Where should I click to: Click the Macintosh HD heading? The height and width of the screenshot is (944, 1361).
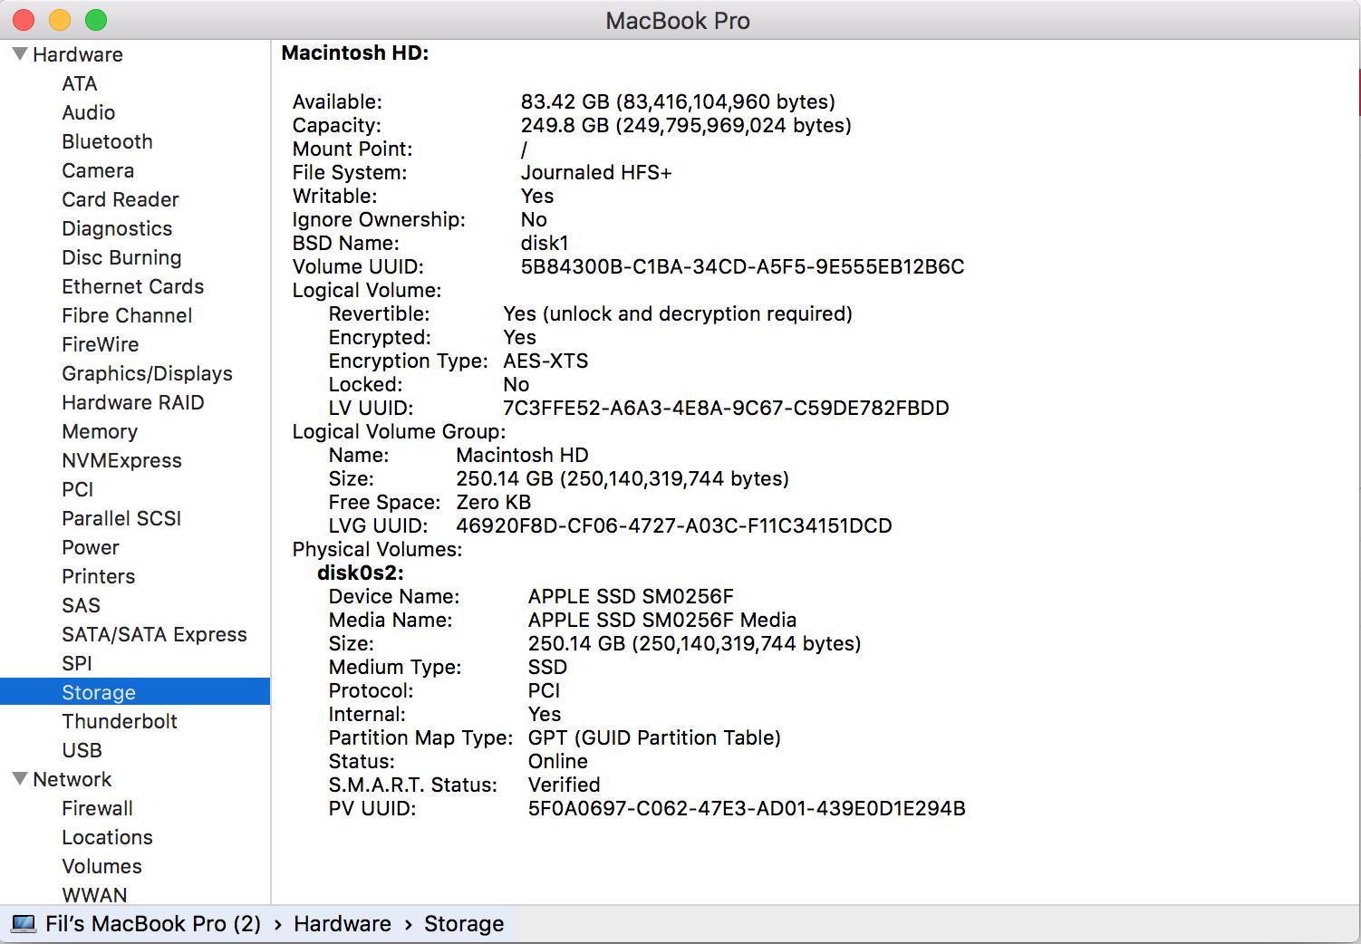click(355, 53)
